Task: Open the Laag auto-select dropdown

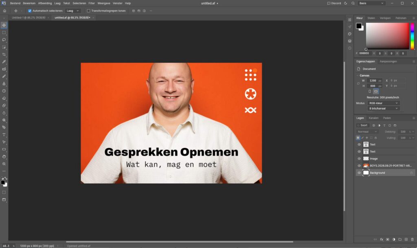Action: coord(73,11)
